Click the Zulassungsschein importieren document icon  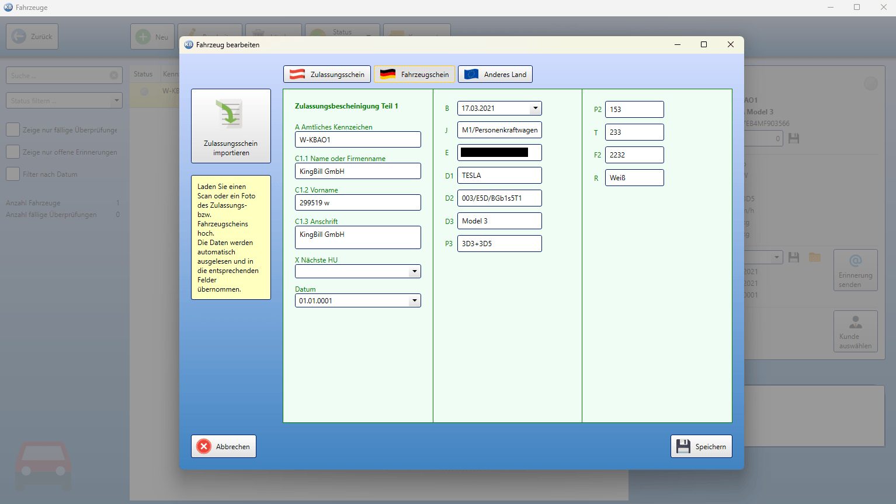(230, 114)
